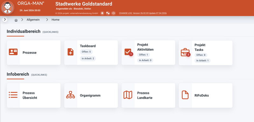Click the round info icon beside copyright

click(102, 13)
